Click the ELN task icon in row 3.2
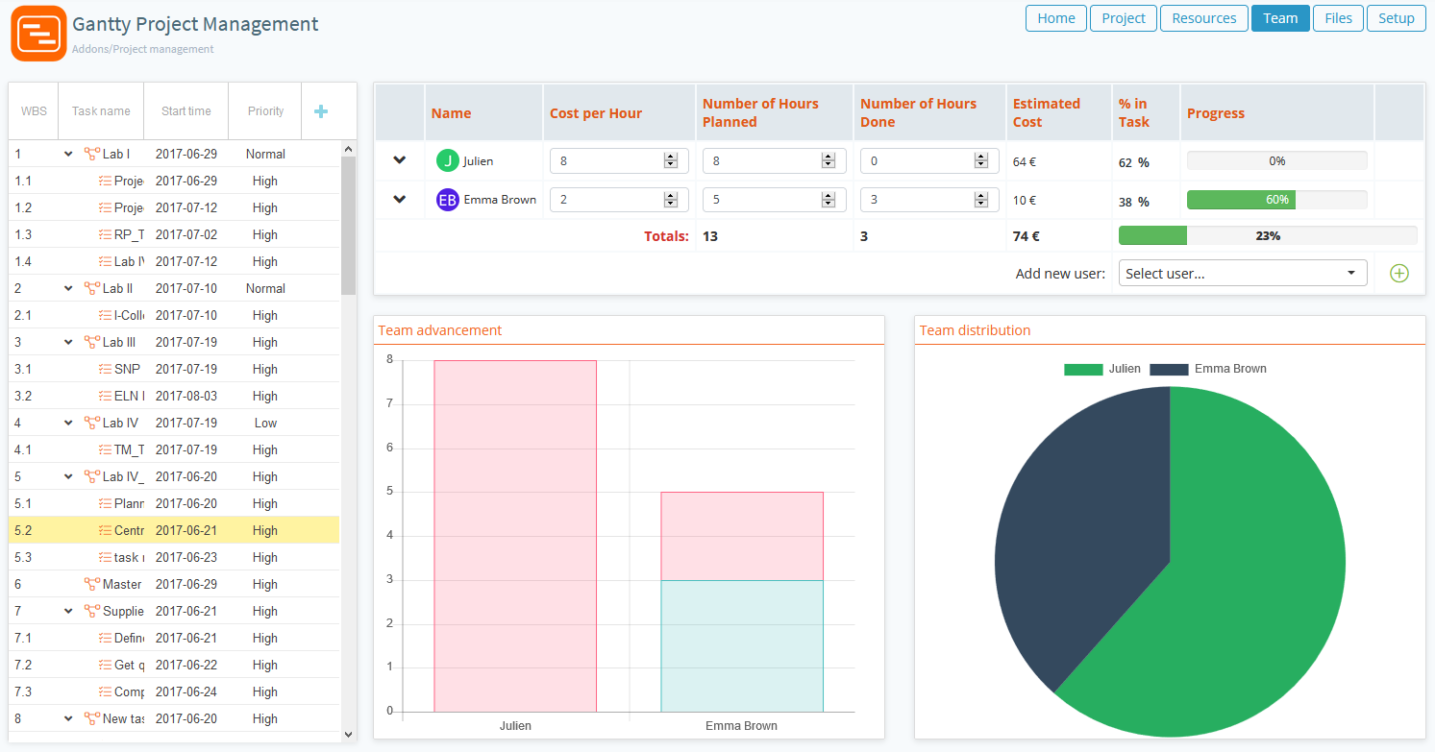Viewport: 1435px width, 752px height. click(105, 396)
